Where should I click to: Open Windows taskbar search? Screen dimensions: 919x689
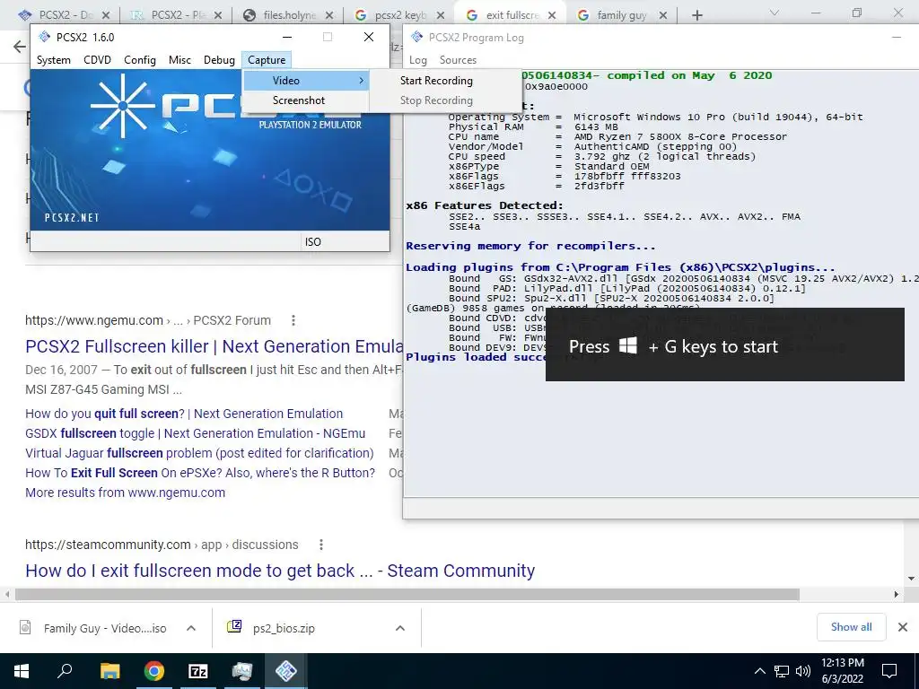pos(65,671)
